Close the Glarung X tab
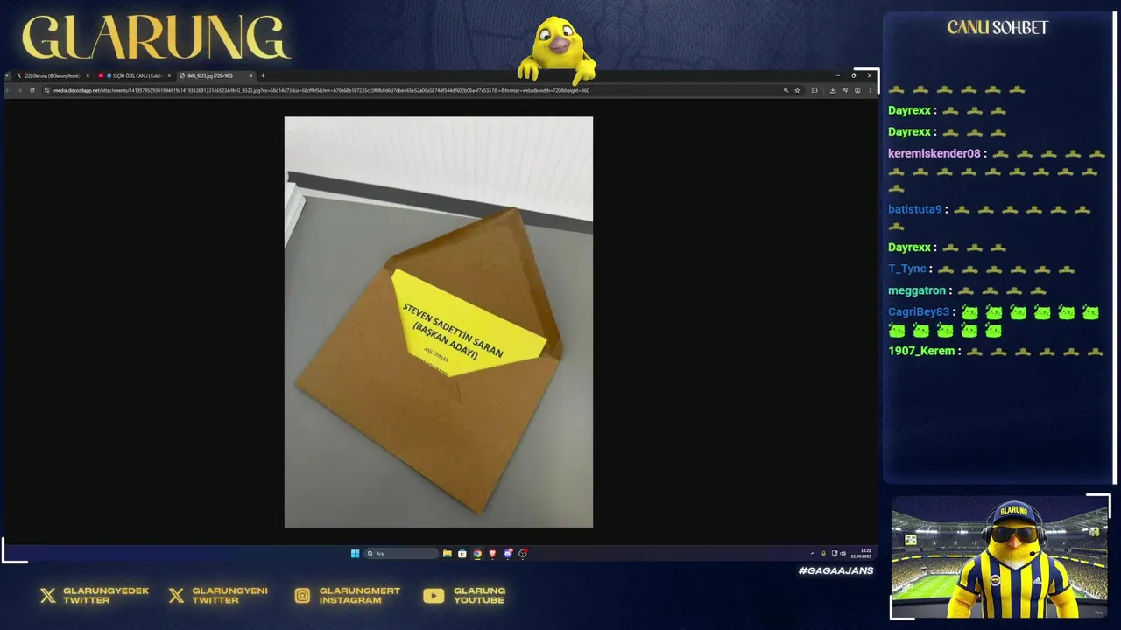1121x630 pixels. click(x=88, y=76)
